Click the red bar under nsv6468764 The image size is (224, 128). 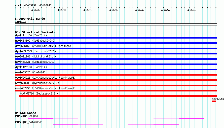[x=118, y=96]
